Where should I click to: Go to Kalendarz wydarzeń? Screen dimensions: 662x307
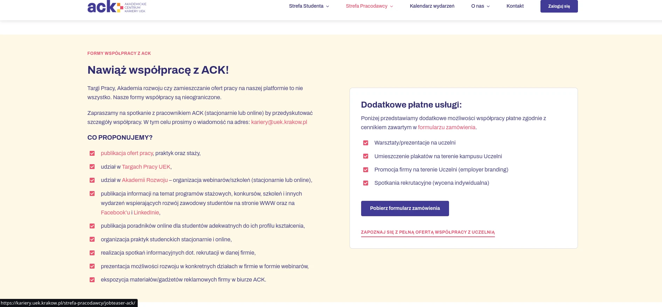[x=432, y=6]
